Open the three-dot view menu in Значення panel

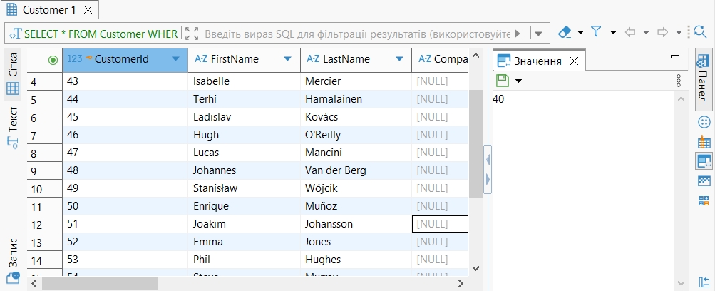[x=679, y=81]
